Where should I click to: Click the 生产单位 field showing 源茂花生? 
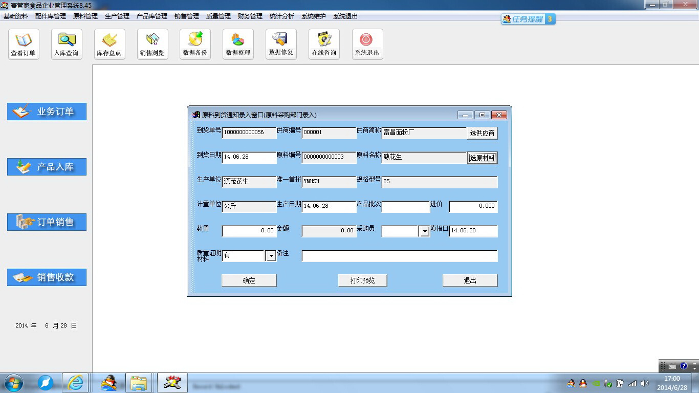click(x=249, y=182)
